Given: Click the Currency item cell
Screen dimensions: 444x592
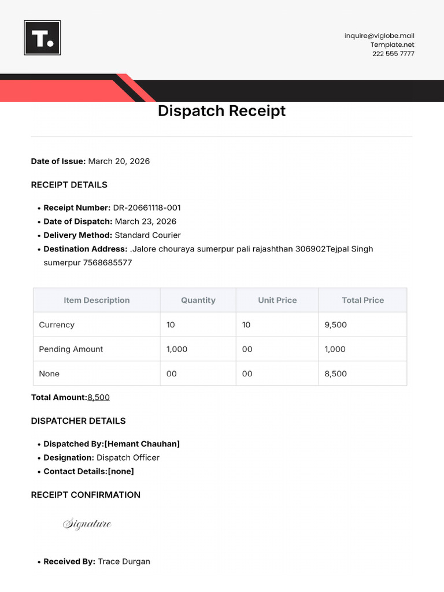Looking at the screenshot, I should [97, 325].
